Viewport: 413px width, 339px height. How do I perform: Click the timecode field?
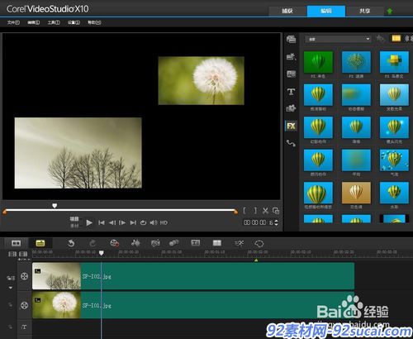pos(258,222)
